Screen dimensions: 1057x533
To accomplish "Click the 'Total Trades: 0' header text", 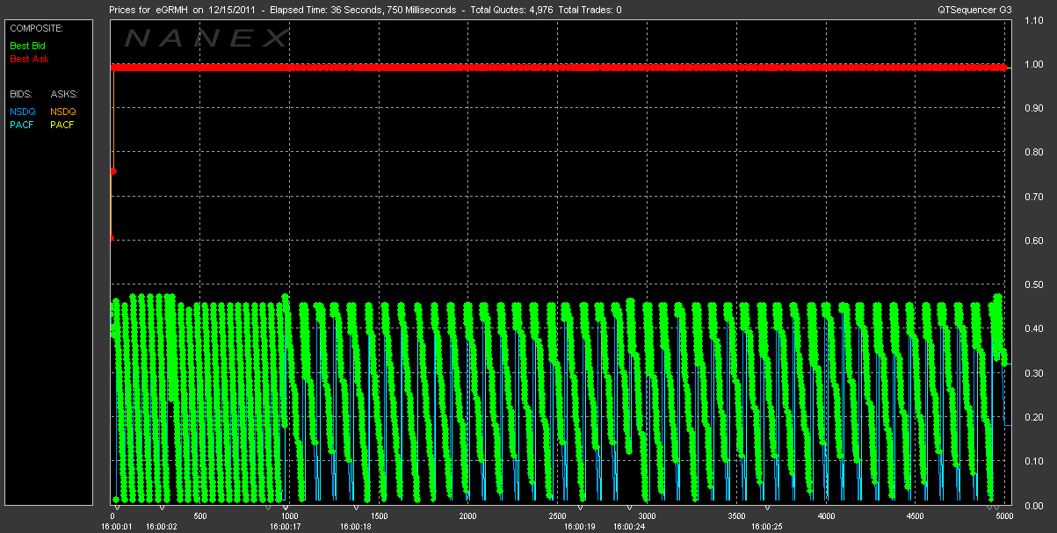I will [590, 10].
